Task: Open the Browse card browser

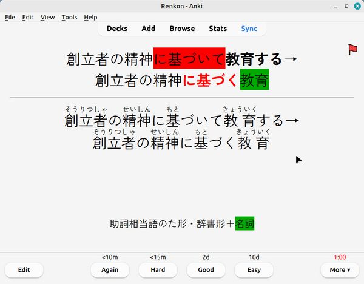Action: pos(182,29)
